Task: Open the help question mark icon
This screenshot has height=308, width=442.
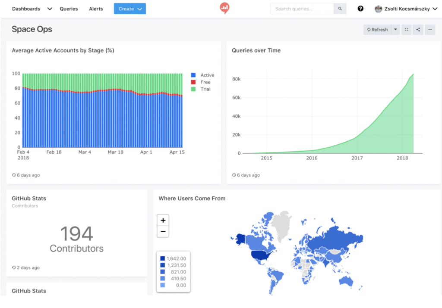Action: pyautogui.click(x=360, y=9)
